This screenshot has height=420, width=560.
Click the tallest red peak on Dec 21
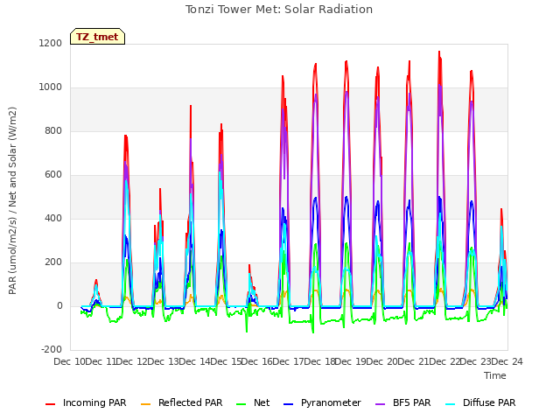[439, 52]
